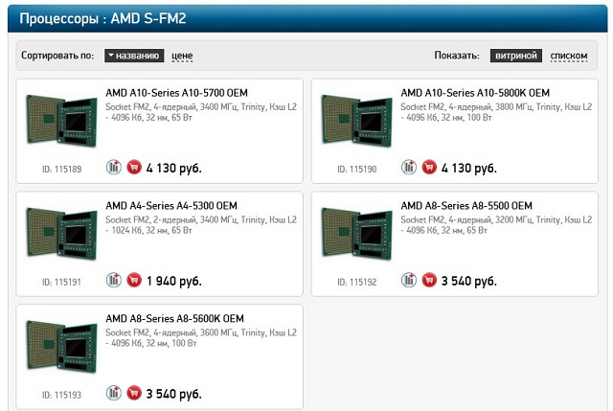The height and width of the screenshot is (411, 613).
Task: Sort products by цене
Action: pyautogui.click(x=182, y=56)
